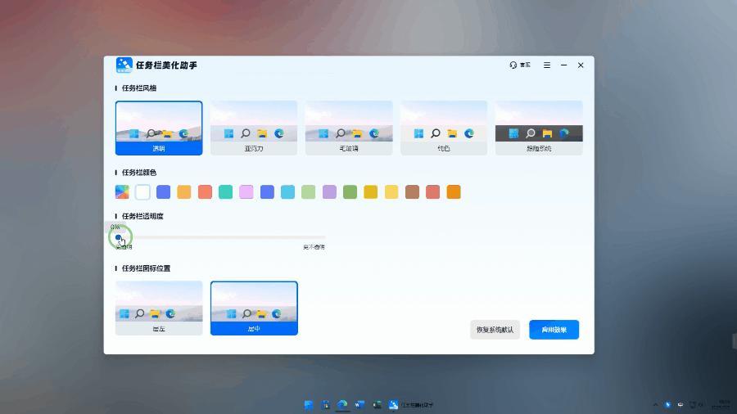Screen dimensions: 737x414
Task: Select the 跟随系统 dark taskbar style
Action: tap(539, 128)
